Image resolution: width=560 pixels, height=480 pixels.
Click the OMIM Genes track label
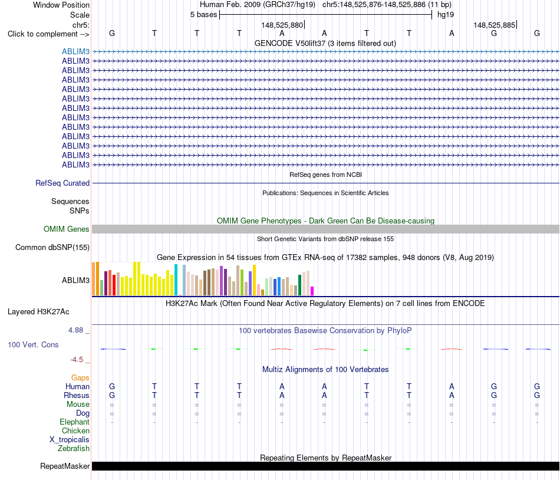coord(66,229)
